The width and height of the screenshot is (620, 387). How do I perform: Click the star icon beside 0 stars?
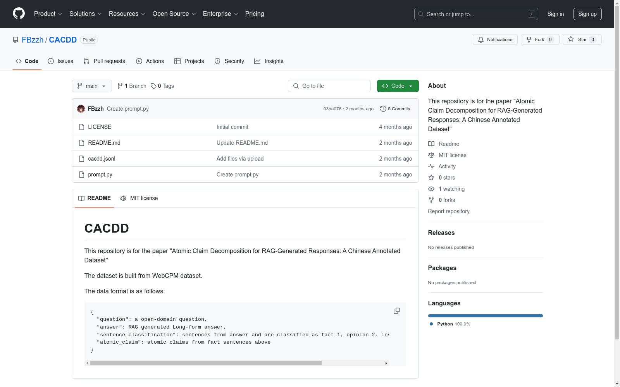[x=431, y=178]
